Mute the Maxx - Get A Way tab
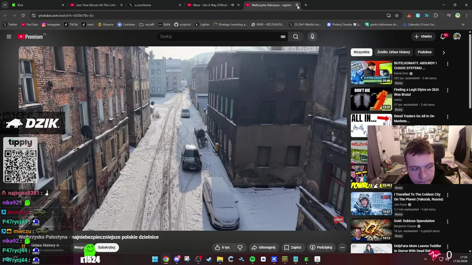The width and height of the screenshot is (472, 265). click(232, 5)
